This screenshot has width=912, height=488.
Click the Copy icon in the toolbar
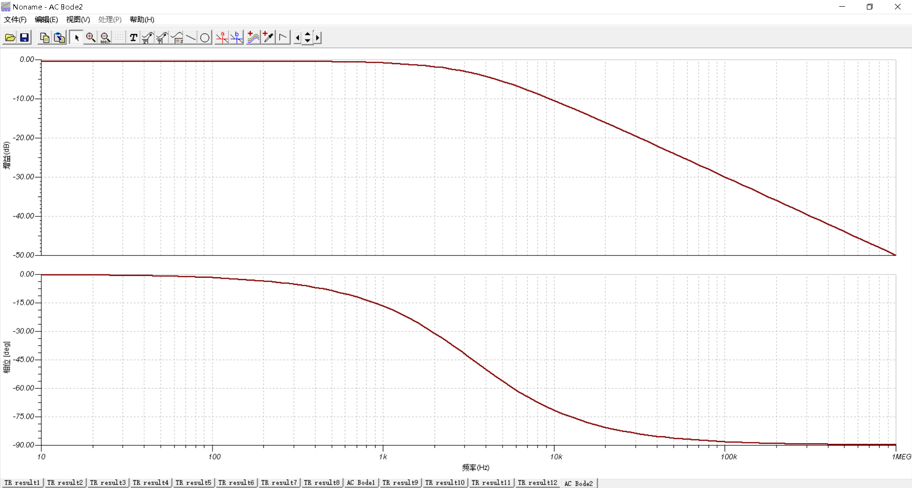[x=45, y=38]
